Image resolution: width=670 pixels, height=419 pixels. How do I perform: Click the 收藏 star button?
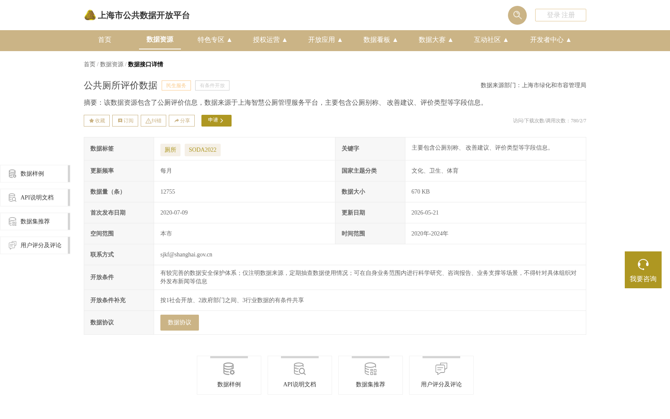click(97, 121)
